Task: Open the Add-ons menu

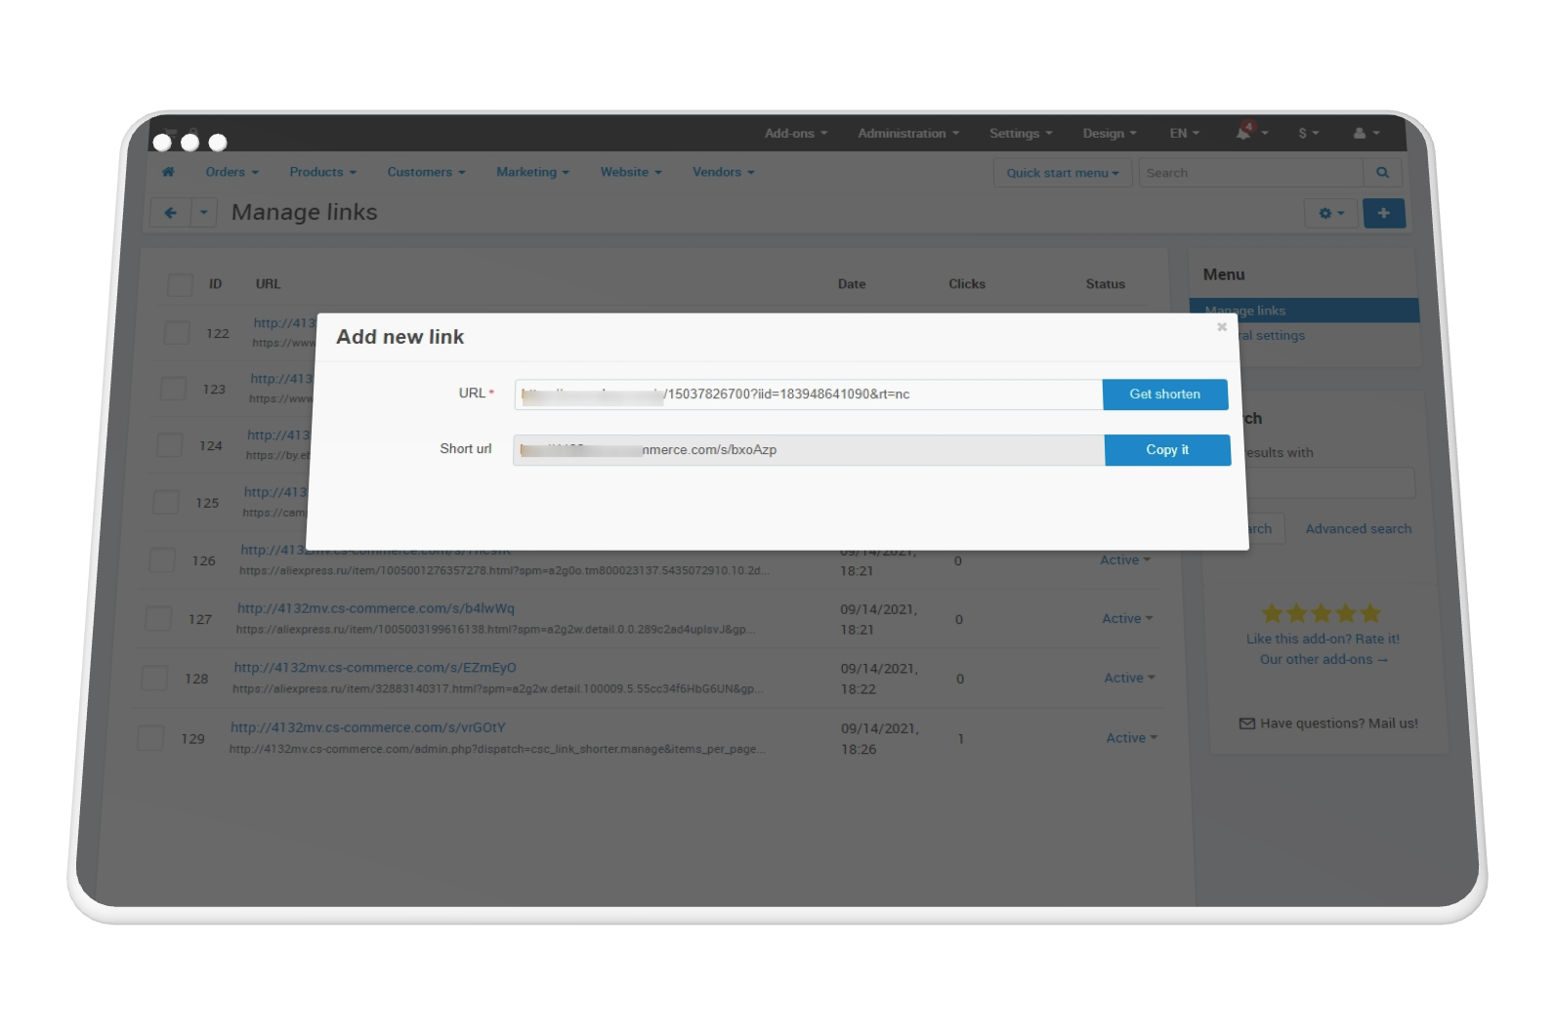Action: pyautogui.click(x=796, y=133)
